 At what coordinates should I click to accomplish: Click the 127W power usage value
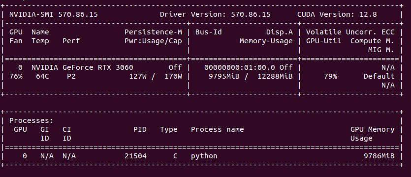pyautogui.click(x=138, y=77)
